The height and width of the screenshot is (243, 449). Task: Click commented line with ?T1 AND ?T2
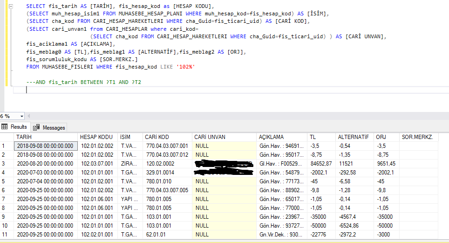pos(84,83)
